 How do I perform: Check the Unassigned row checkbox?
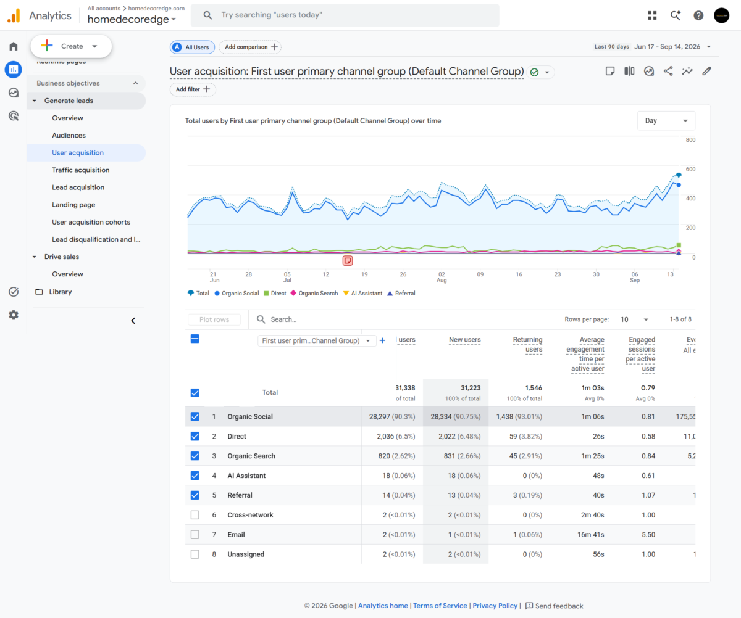(195, 554)
